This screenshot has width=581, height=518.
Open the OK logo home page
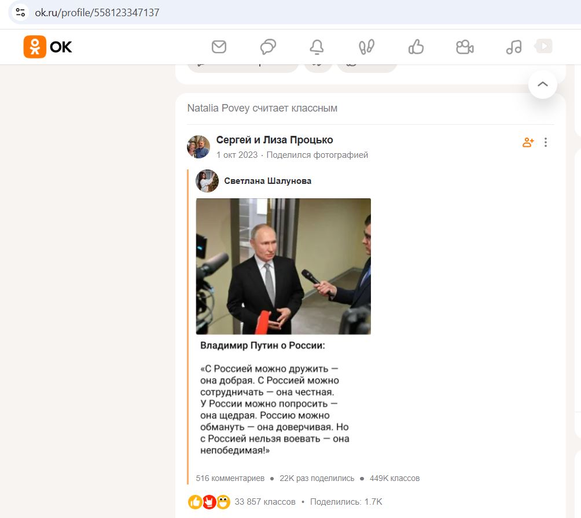coord(48,47)
